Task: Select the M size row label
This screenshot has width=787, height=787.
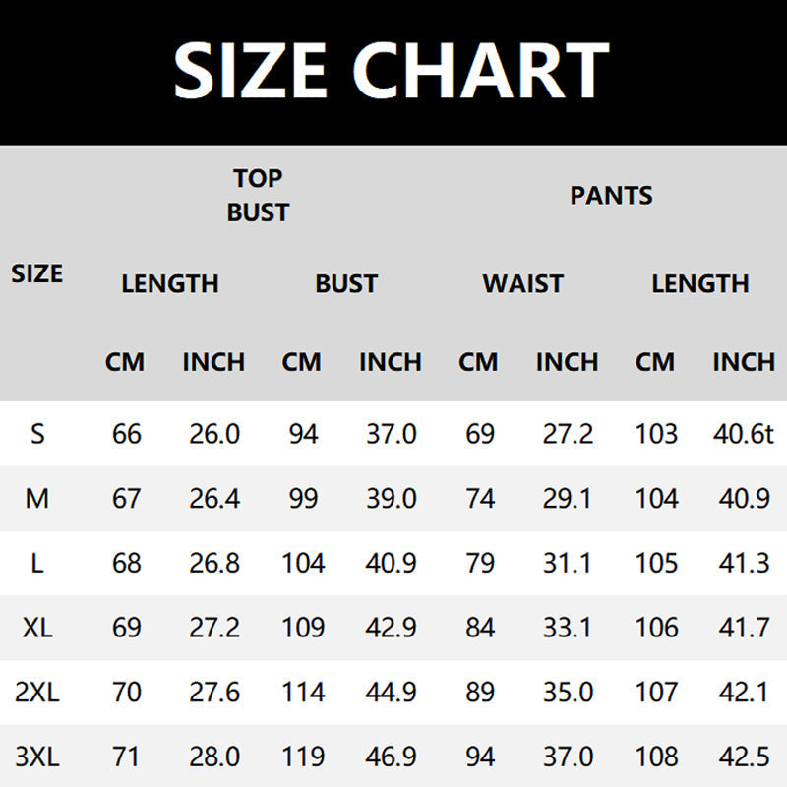Action: (37, 499)
